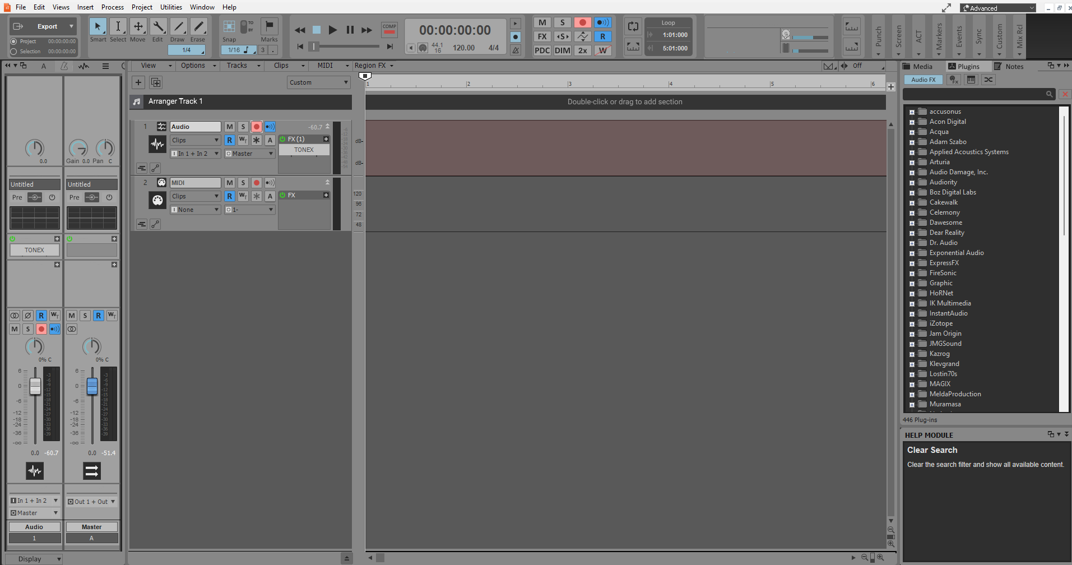This screenshot has height=565, width=1072.
Task: Select the Erase tool
Action: point(198,26)
